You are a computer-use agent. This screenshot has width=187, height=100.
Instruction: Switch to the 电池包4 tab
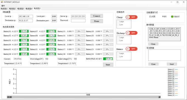tap(29, 9)
